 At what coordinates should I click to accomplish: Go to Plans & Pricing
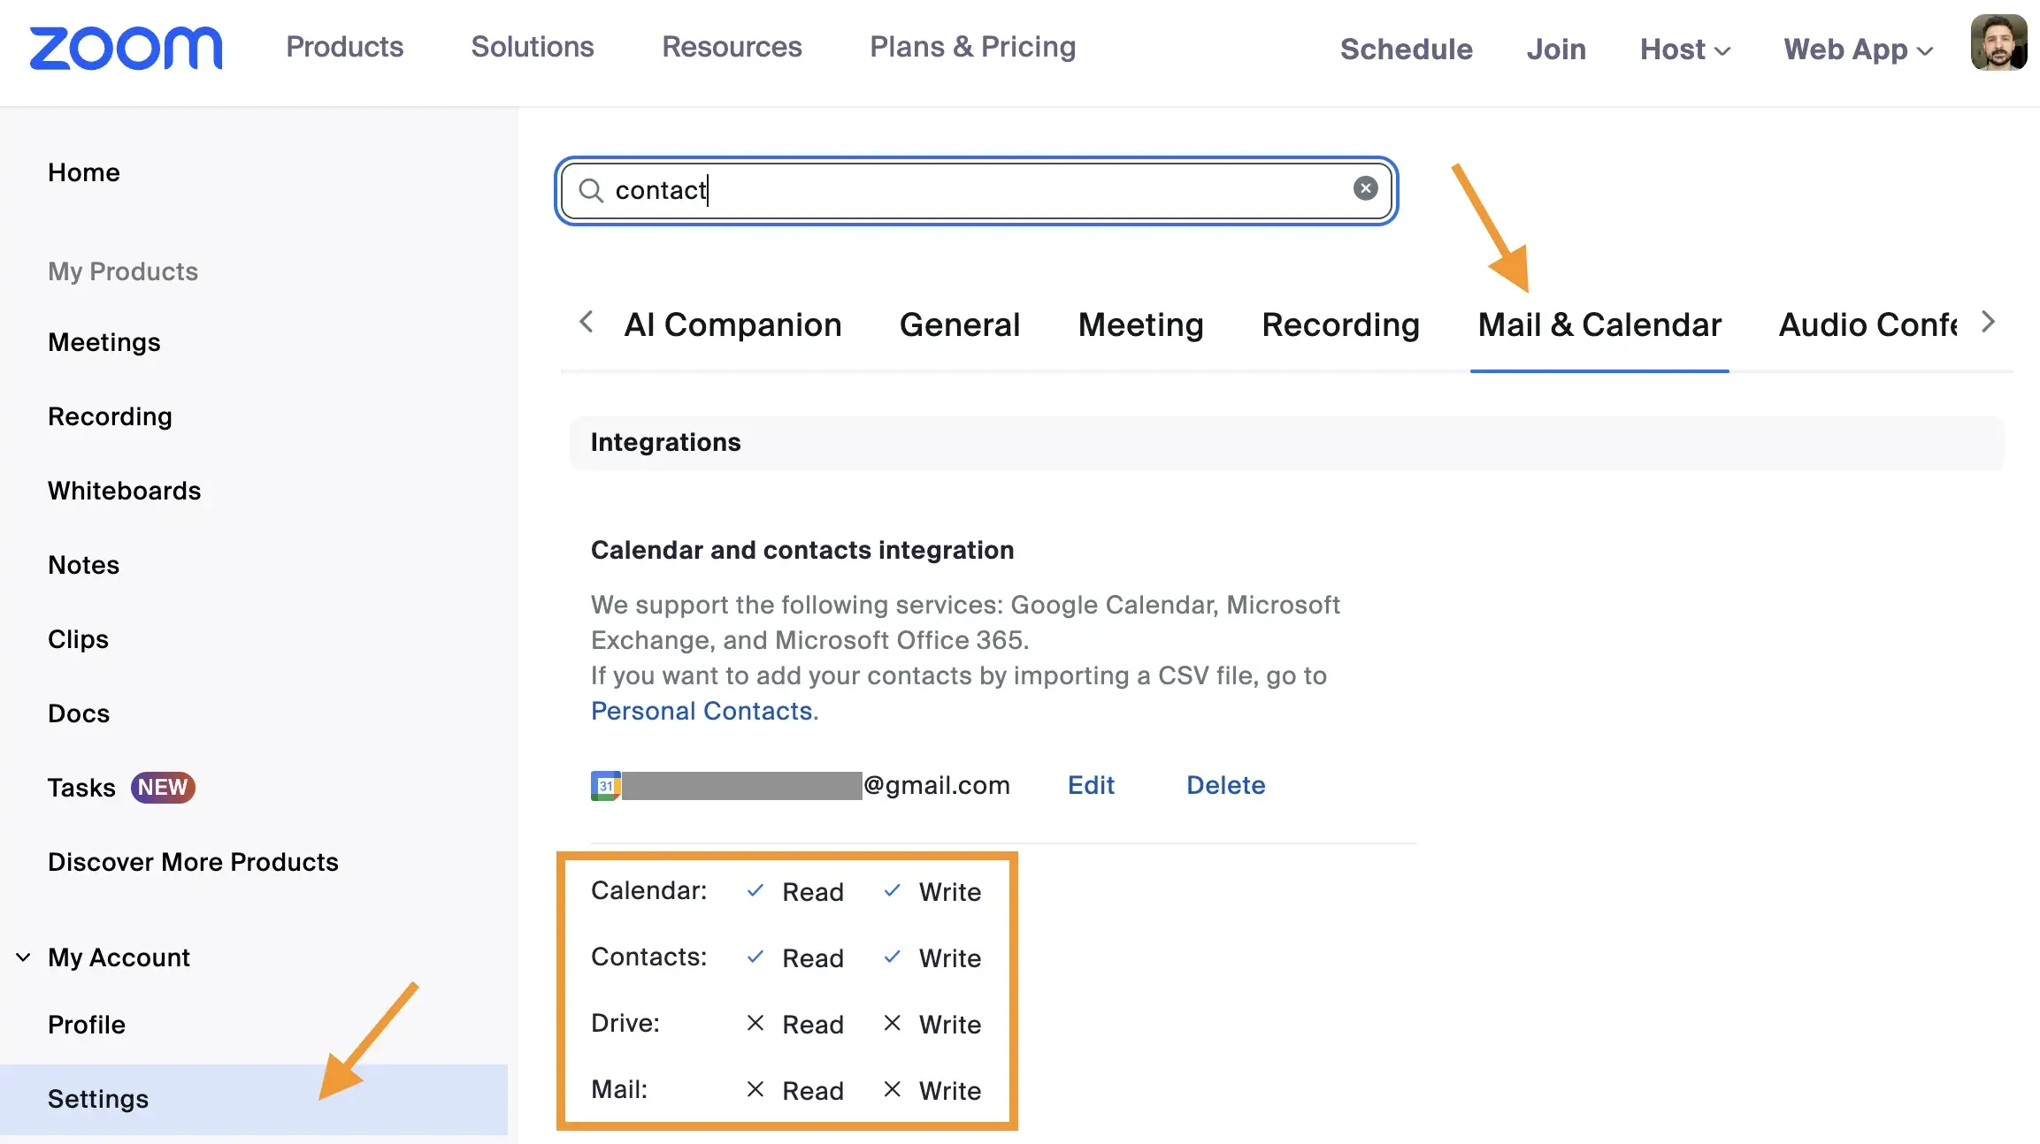point(972,47)
